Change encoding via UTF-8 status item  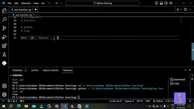tap(139, 101)
